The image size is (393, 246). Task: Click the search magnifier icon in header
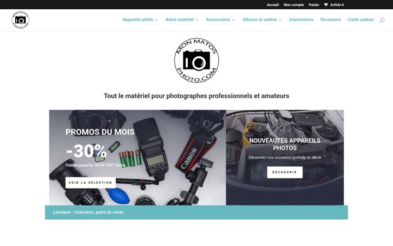pos(382,20)
